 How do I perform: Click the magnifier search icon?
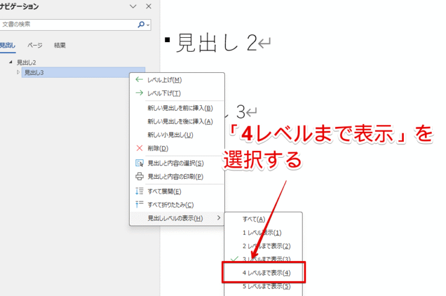(x=141, y=25)
